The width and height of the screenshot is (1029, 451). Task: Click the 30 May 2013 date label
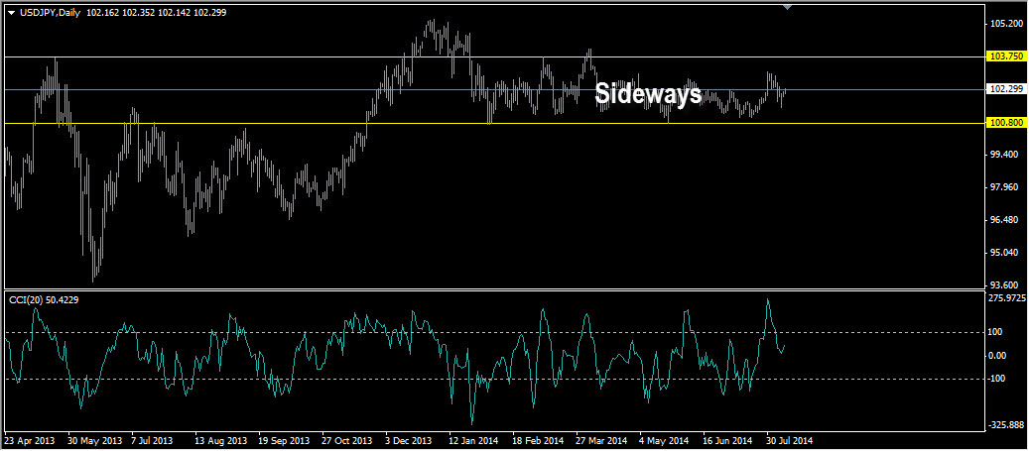[x=95, y=440]
